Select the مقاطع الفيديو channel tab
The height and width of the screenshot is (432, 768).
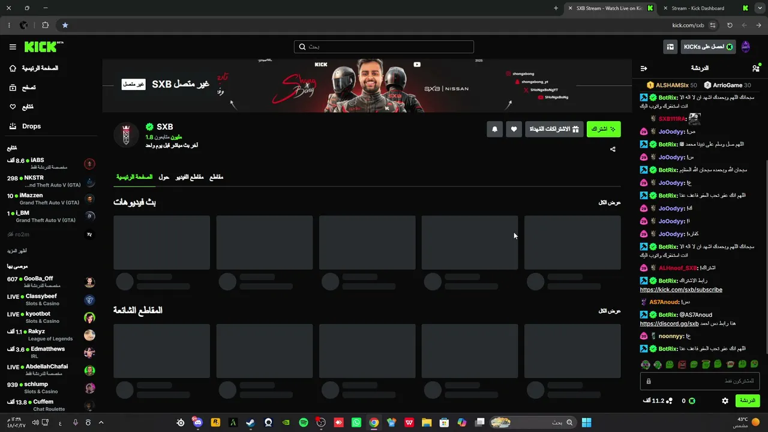(190, 177)
